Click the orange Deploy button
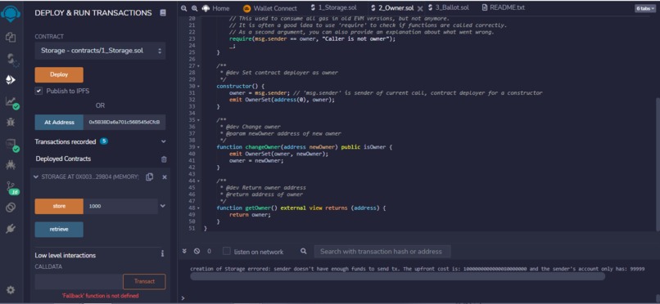Image resolution: width=660 pixels, height=304 pixels. 59,74
